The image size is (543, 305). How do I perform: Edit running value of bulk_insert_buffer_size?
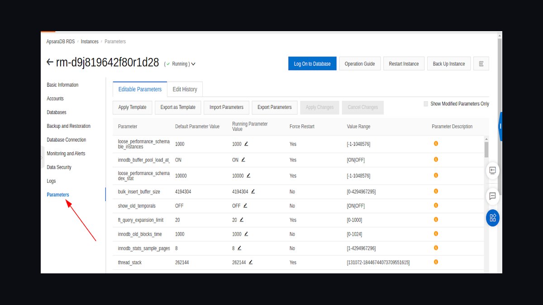tap(253, 192)
